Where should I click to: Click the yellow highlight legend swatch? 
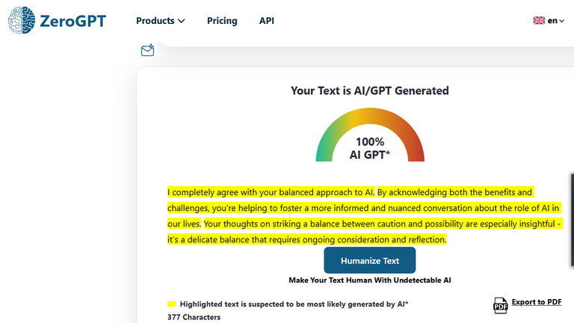(171, 304)
